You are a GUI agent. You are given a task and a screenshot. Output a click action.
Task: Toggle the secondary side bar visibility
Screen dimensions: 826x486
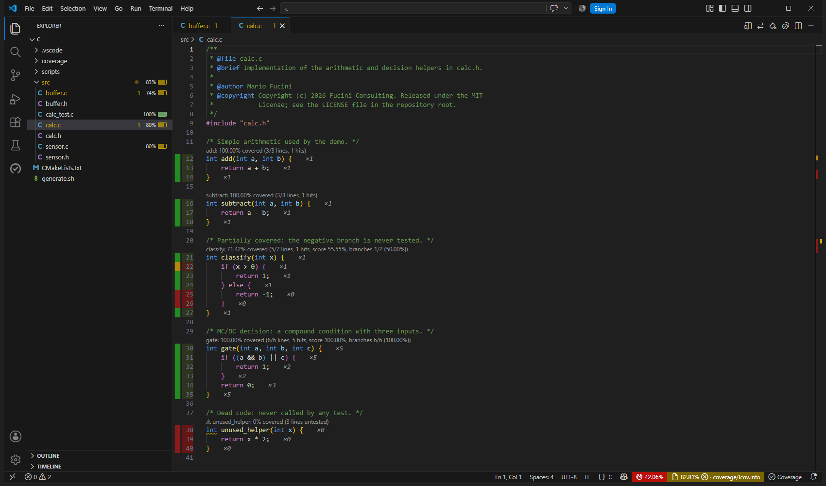pos(748,8)
